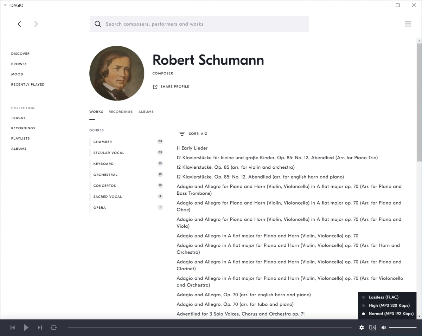The image size is (422, 336).
Task: Open the Sort: A-Z dropdown
Action: (193, 134)
